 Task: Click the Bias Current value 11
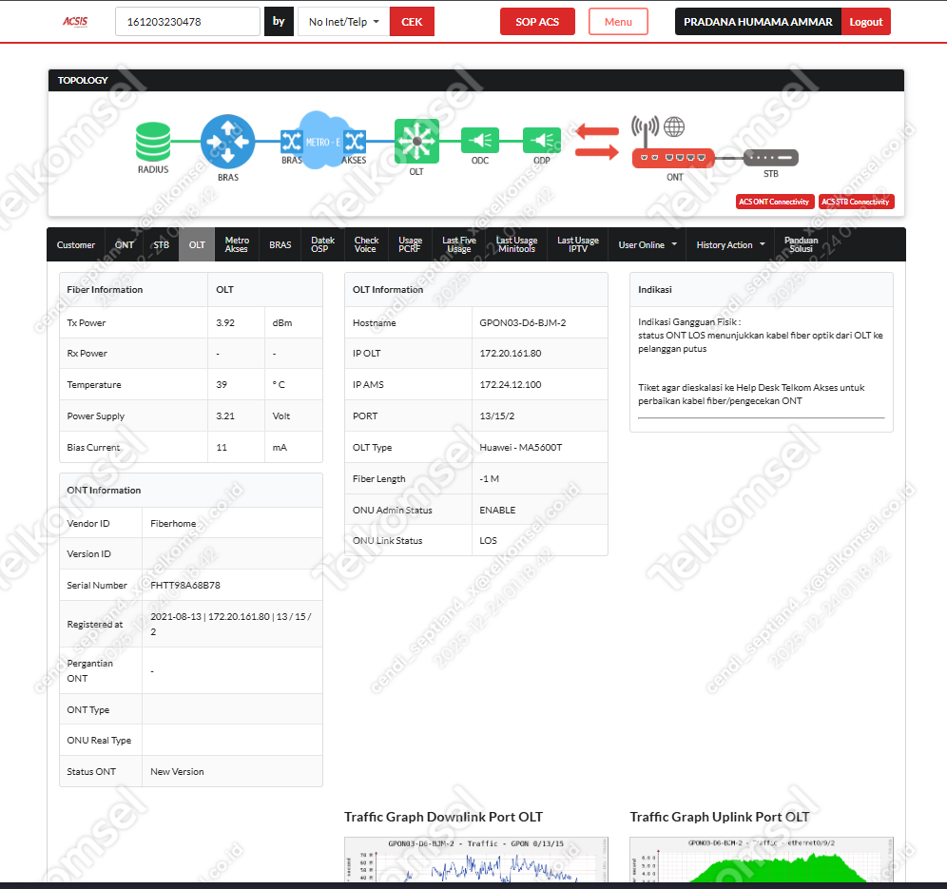click(222, 448)
